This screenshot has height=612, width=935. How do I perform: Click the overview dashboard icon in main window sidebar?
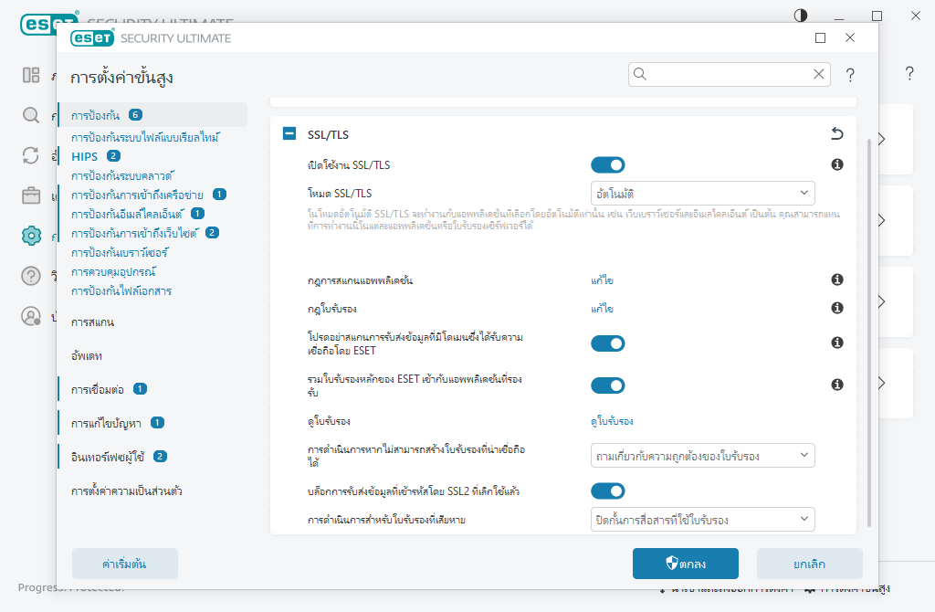point(31,75)
